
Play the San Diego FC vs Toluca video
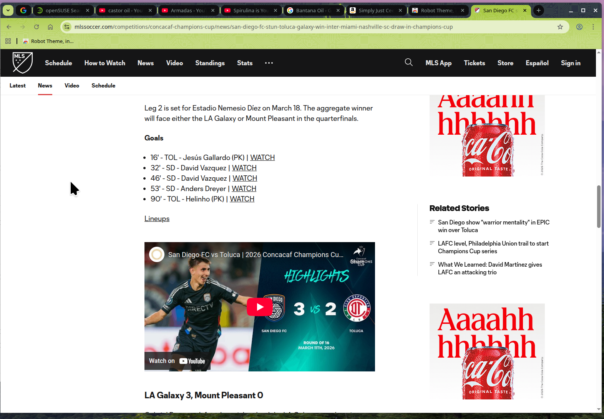(x=260, y=307)
